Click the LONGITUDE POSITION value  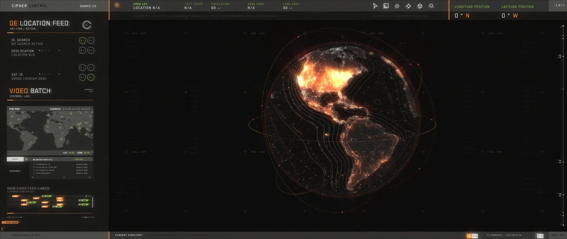tap(462, 16)
